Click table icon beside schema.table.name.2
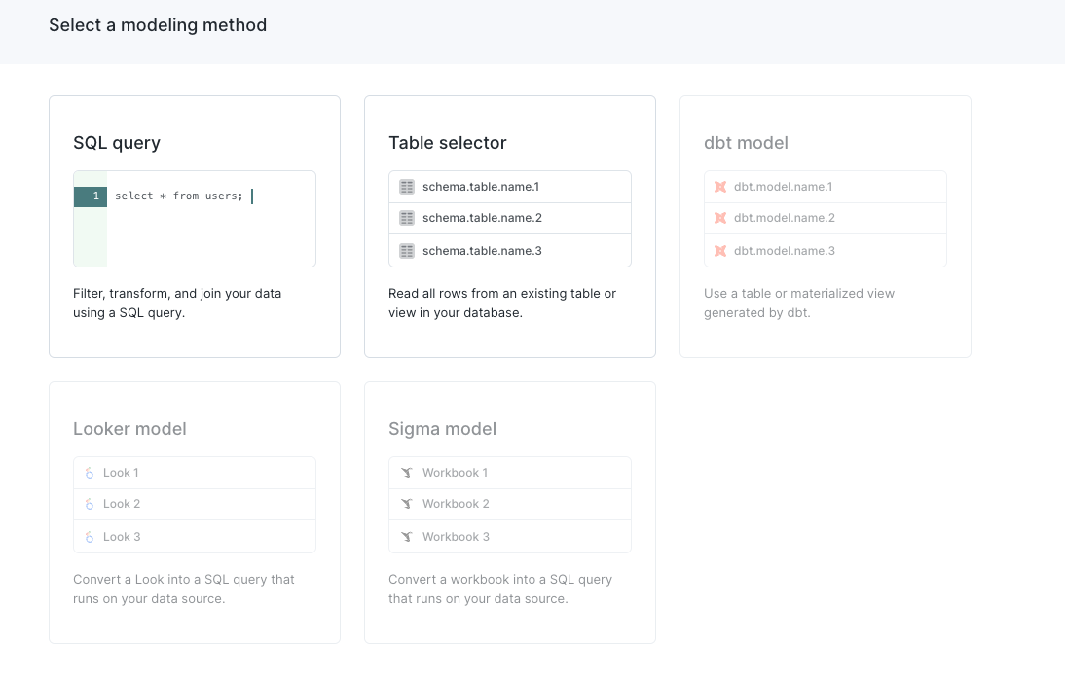This screenshot has height=677, width=1065. tap(407, 218)
